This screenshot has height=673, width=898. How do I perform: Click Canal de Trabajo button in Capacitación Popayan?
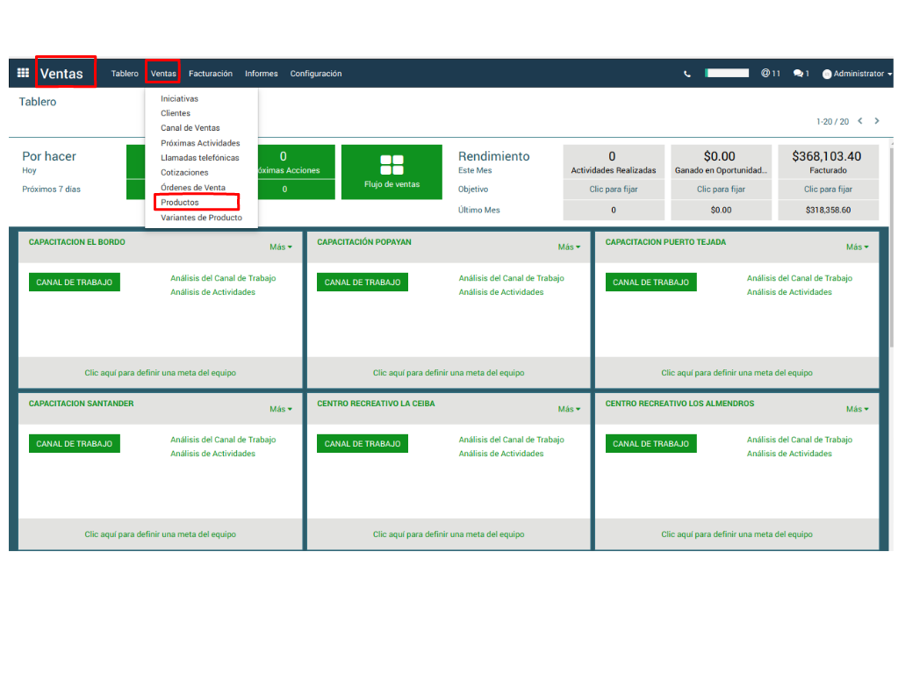(x=363, y=283)
